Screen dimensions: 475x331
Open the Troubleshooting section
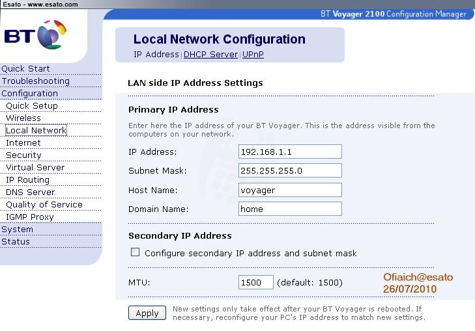click(x=36, y=81)
